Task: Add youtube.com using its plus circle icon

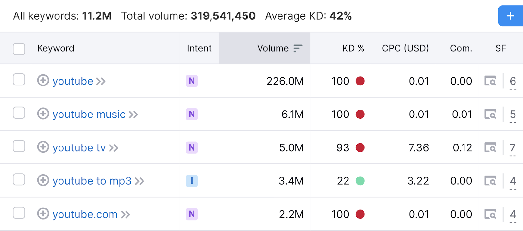Action: click(x=43, y=213)
